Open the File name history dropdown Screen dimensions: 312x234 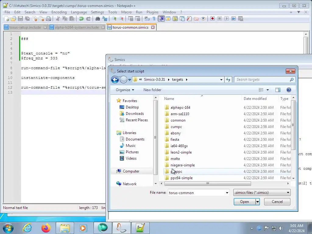[x=227, y=193]
